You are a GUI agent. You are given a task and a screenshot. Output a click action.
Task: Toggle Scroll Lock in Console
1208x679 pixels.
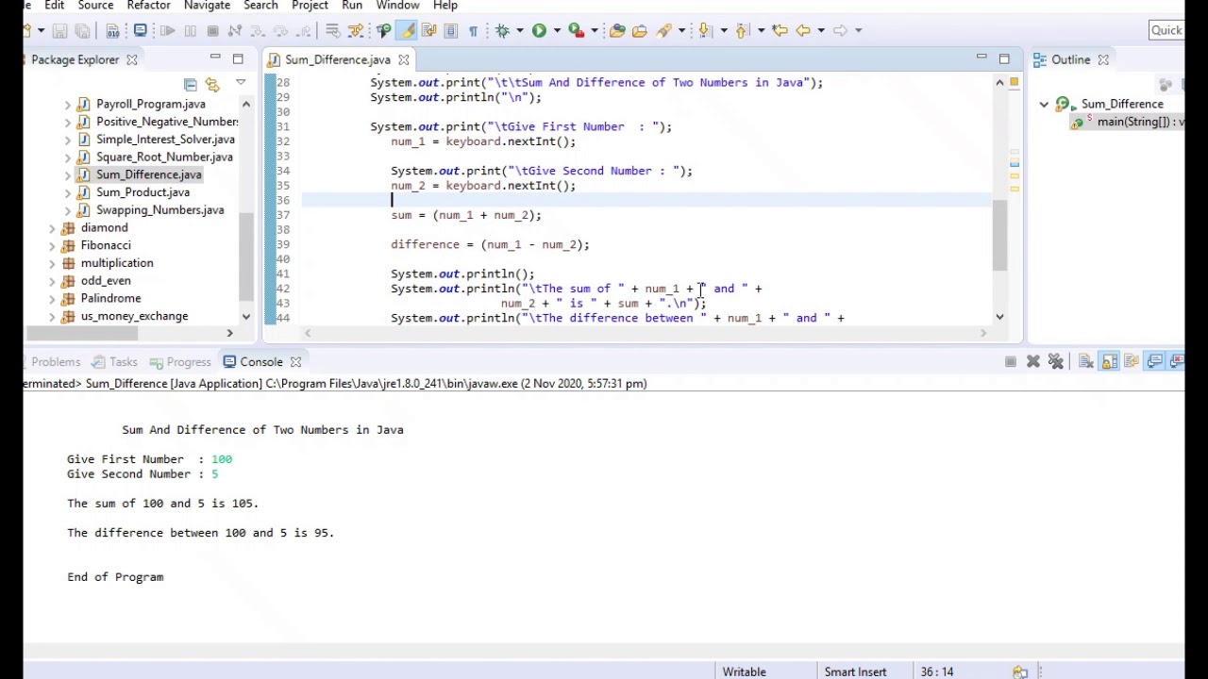point(1109,361)
